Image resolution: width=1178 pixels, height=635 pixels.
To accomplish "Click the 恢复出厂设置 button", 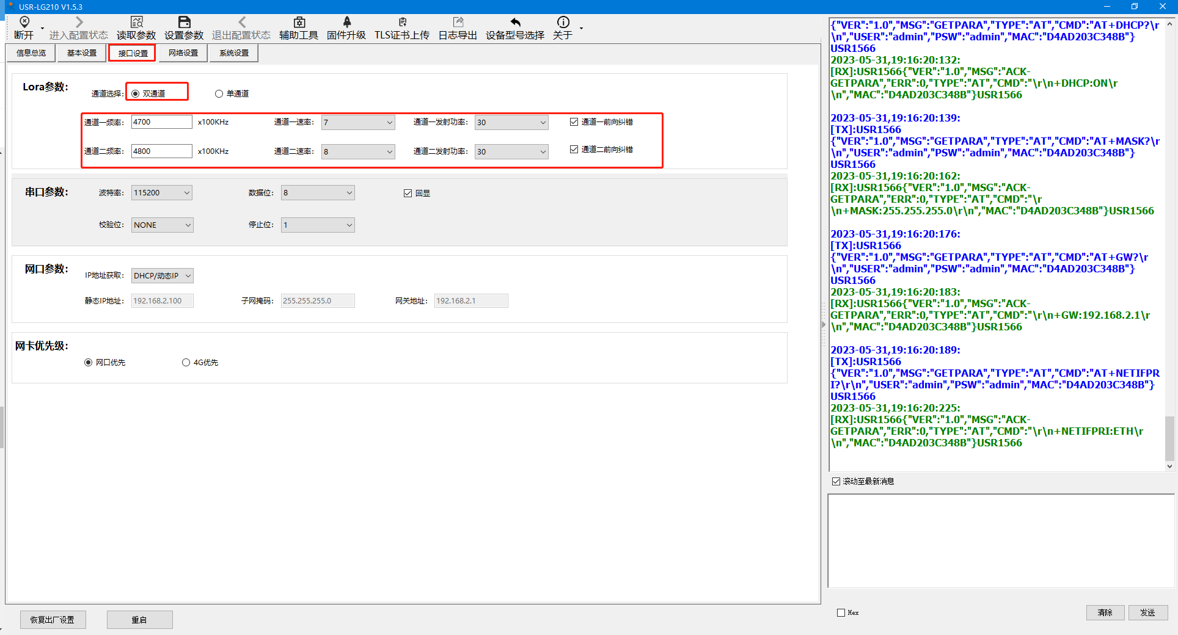I will [53, 620].
